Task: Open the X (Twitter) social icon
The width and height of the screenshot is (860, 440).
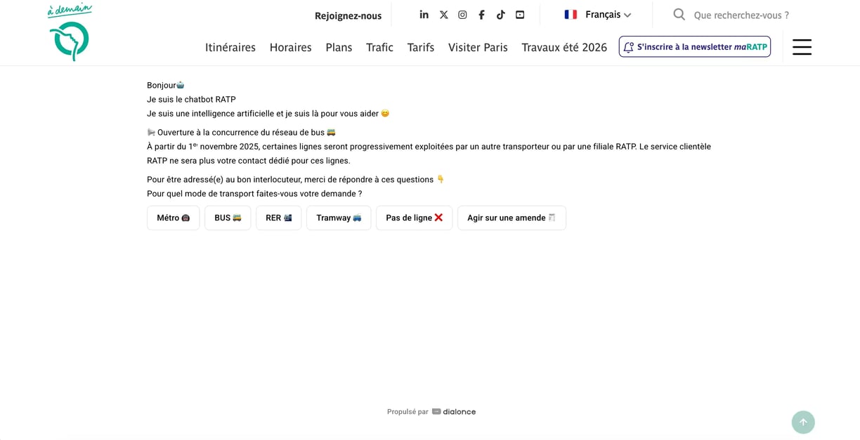Action: pyautogui.click(x=443, y=15)
